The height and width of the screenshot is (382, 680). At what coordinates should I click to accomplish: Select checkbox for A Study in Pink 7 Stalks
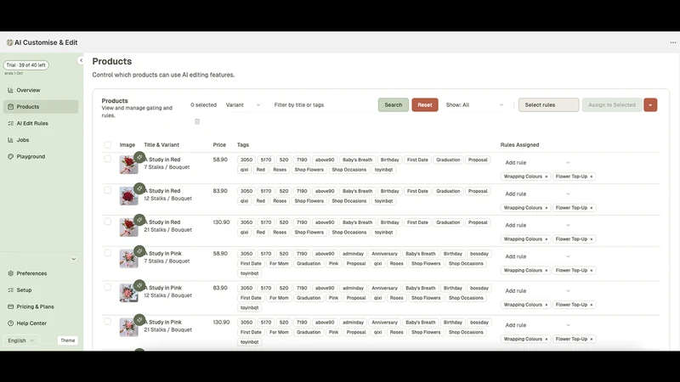[108, 253]
